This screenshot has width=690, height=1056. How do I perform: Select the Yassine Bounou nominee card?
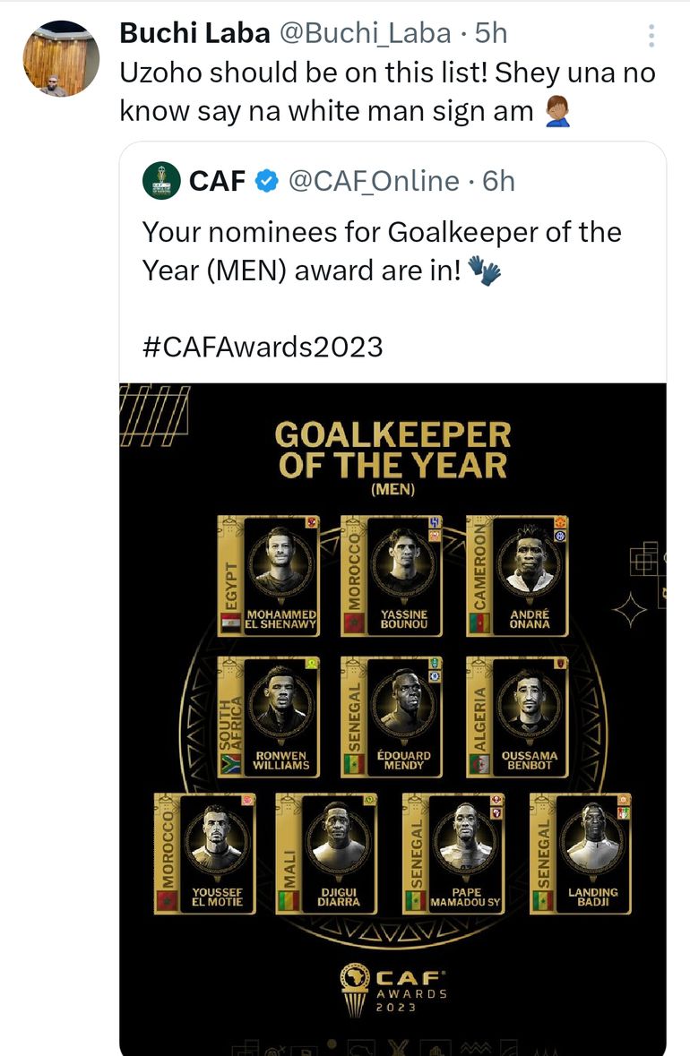click(x=392, y=576)
